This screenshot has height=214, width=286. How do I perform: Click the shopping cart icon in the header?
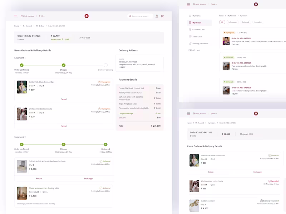point(162,16)
